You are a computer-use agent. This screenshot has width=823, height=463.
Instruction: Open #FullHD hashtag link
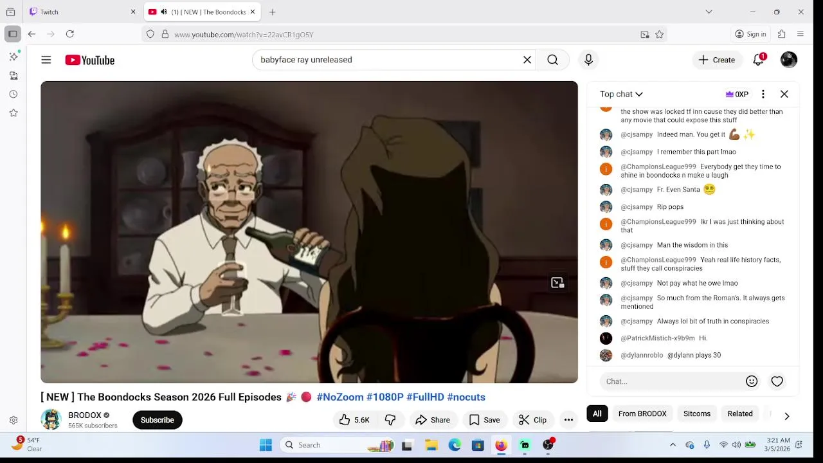[425, 397]
